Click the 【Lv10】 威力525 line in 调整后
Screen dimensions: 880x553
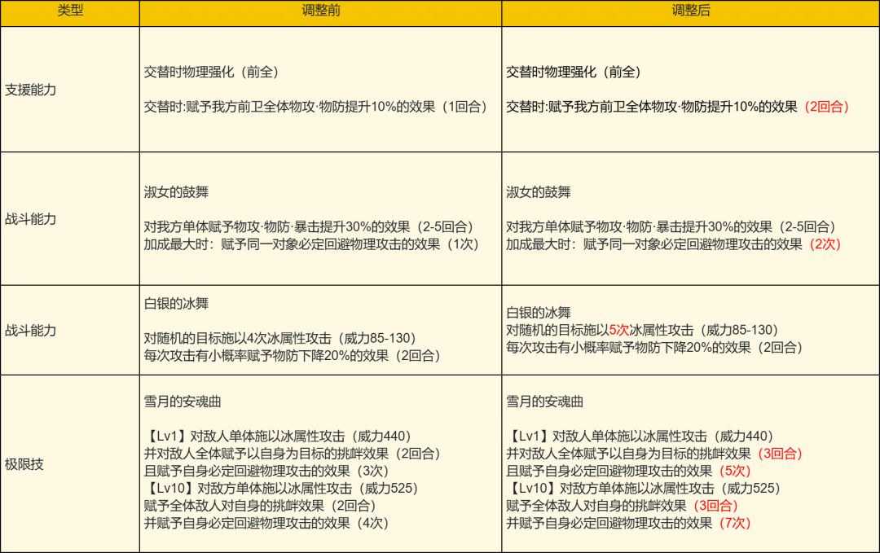644,489
